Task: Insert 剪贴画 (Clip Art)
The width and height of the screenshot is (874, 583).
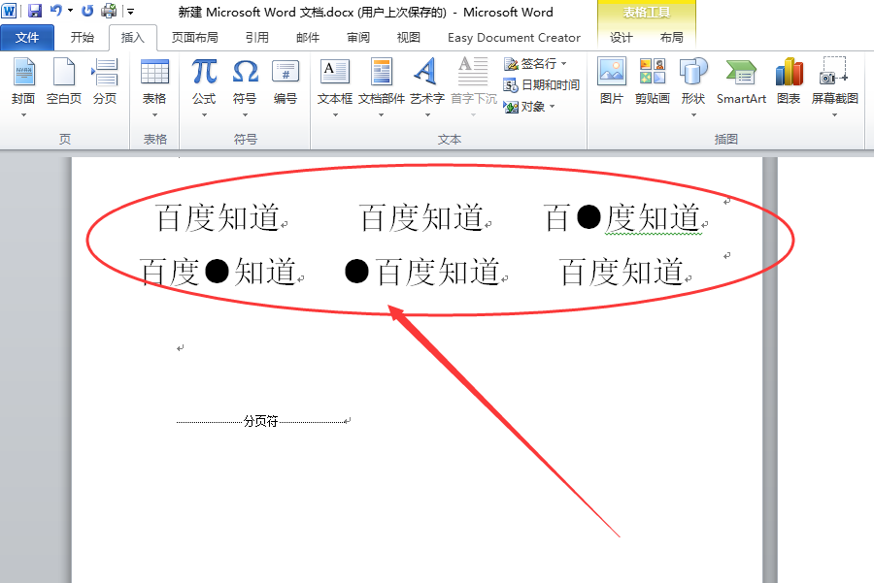Action: pos(653,81)
